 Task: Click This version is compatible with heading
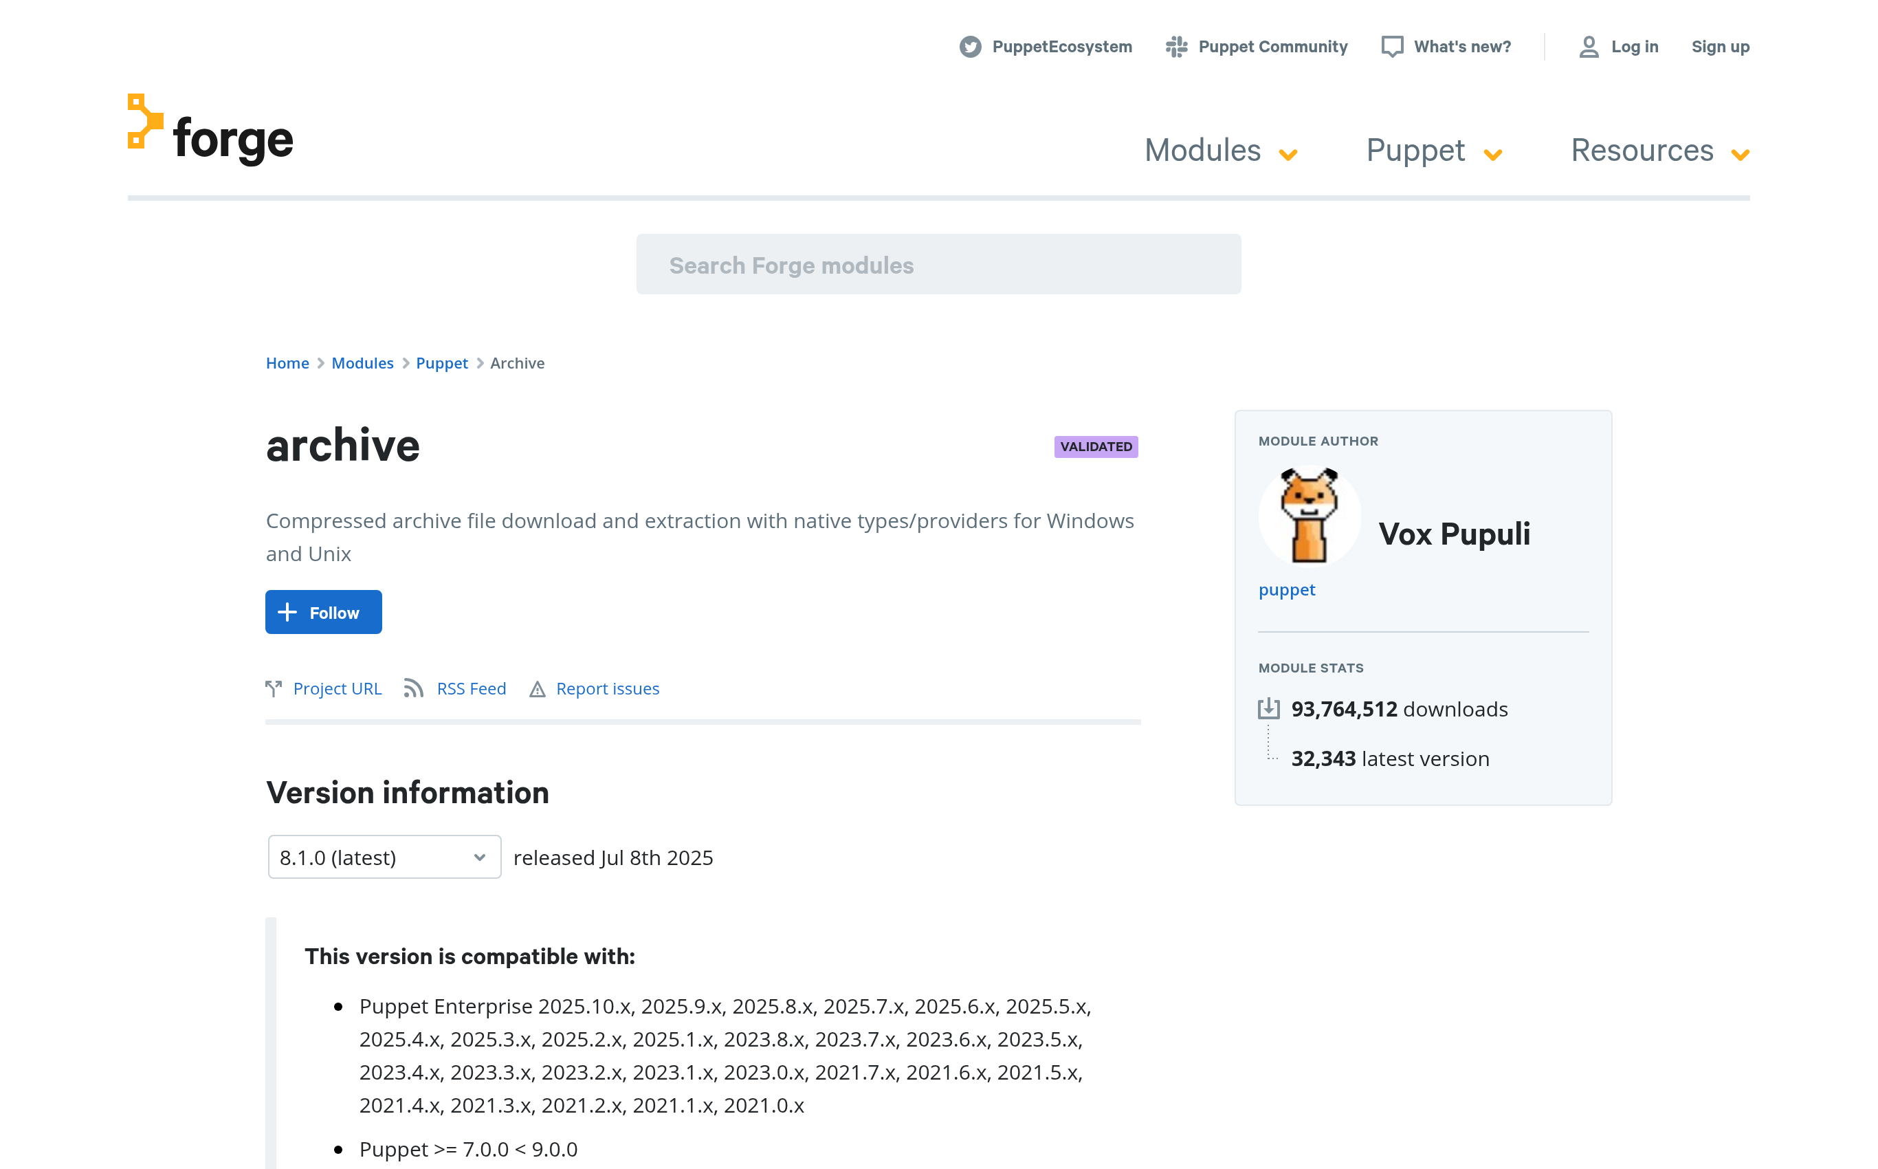click(470, 957)
